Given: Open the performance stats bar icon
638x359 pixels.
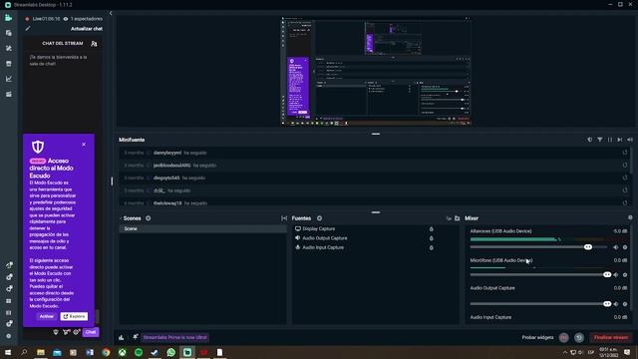Looking at the screenshot, I should (122, 337).
